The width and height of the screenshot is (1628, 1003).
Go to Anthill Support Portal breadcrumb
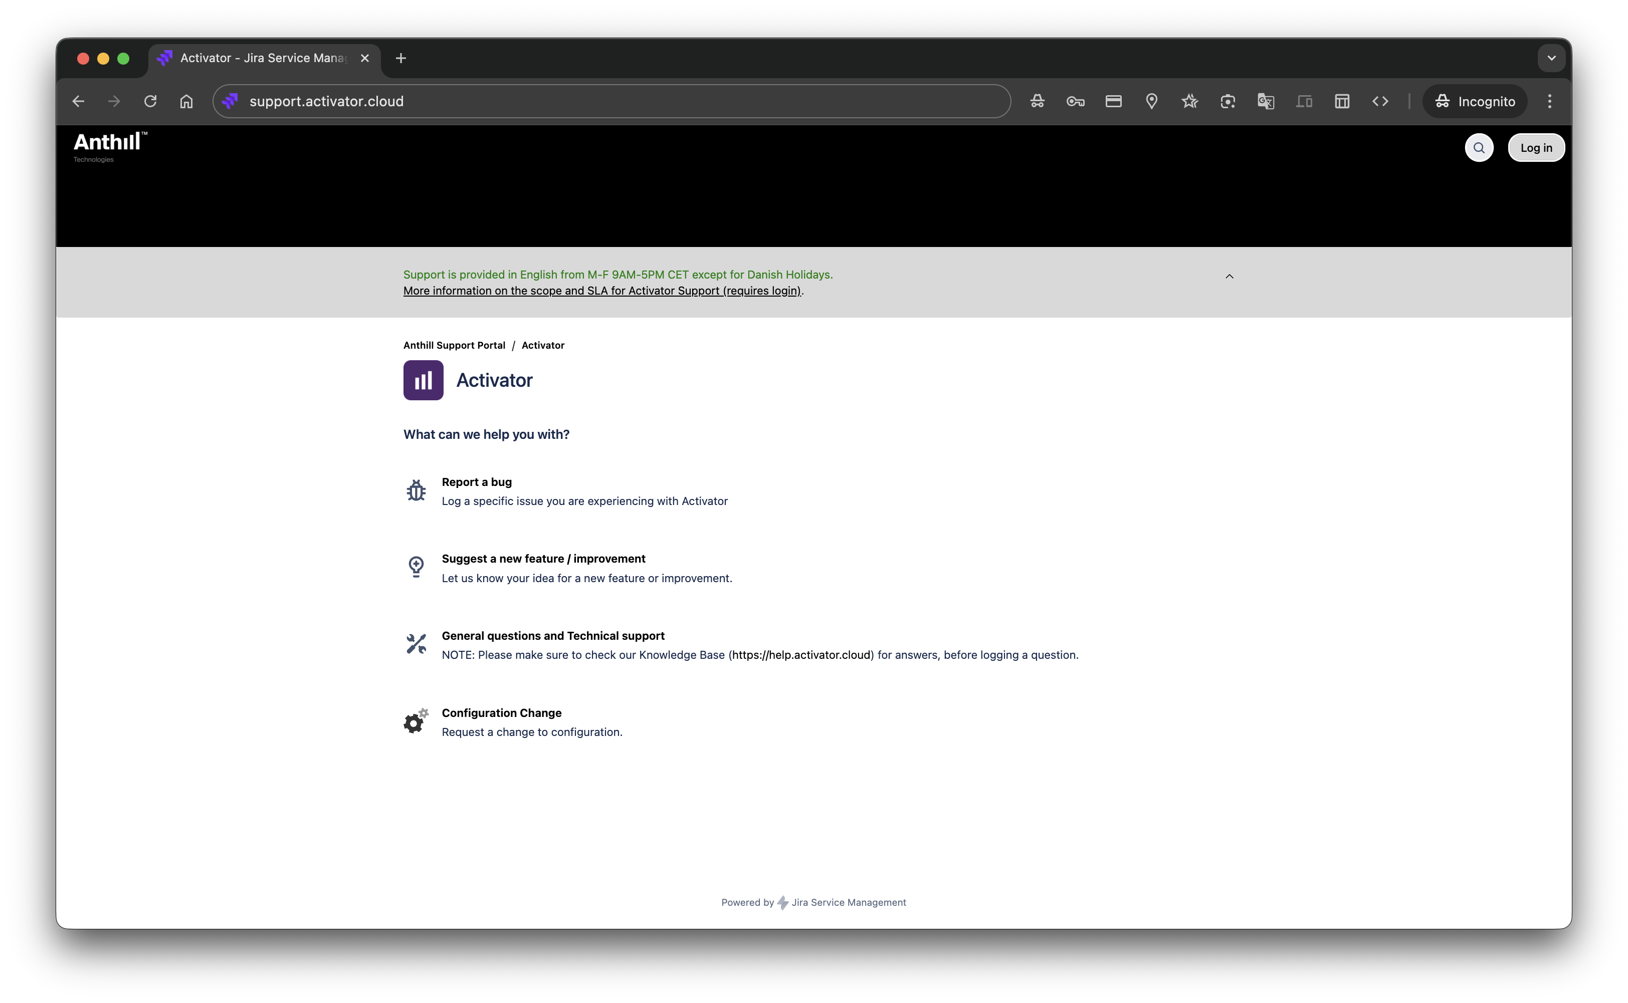click(454, 346)
